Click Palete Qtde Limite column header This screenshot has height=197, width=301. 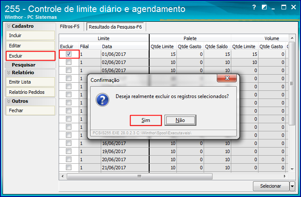click(163, 46)
